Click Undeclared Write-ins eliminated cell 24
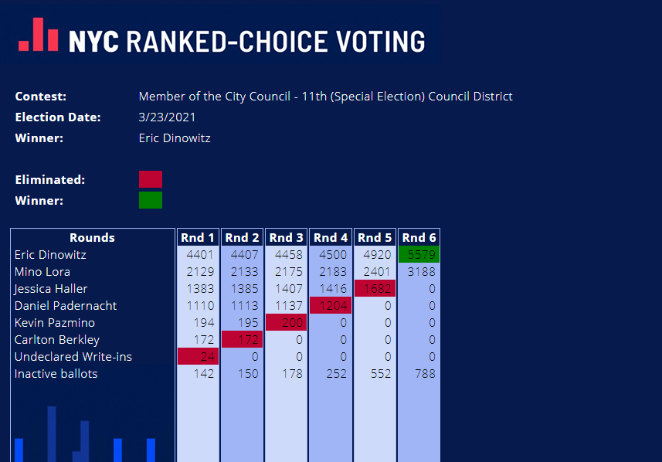 tap(198, 356)
